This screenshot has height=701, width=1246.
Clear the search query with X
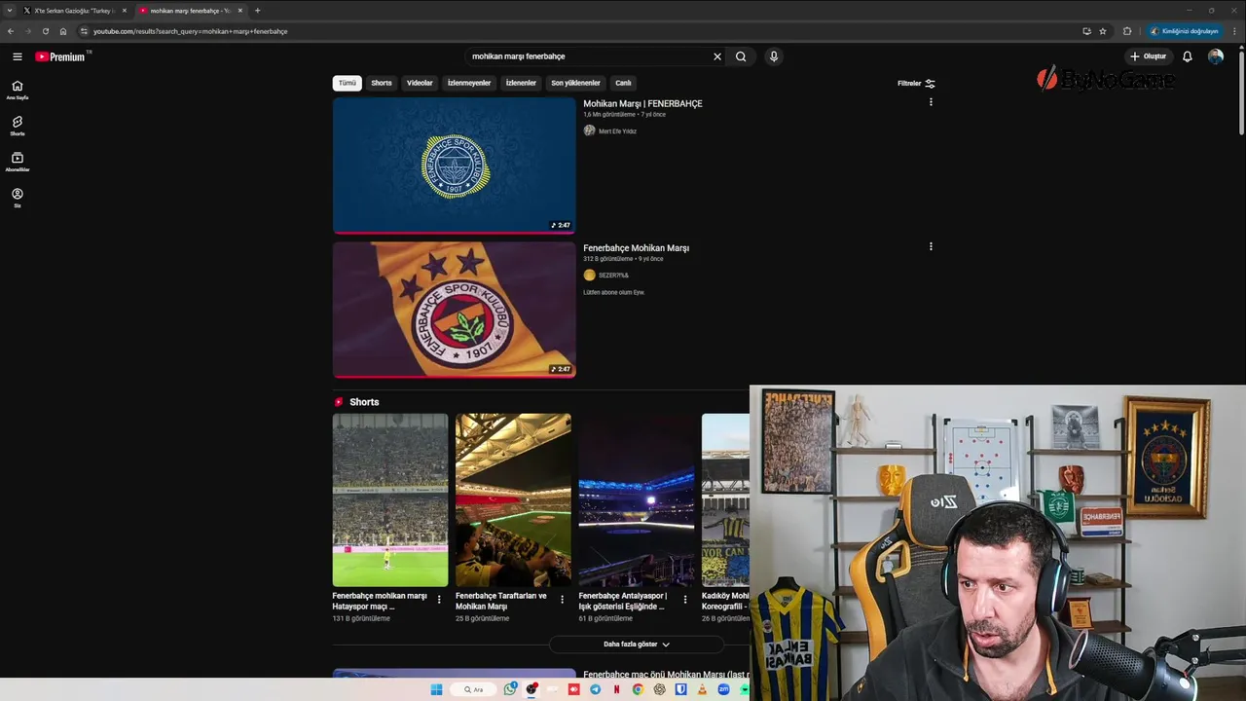click(x=717, y=56)
